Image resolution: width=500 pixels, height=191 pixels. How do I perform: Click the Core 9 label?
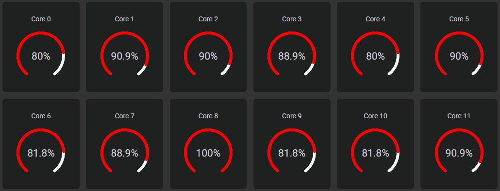click(x=291, y=116)
